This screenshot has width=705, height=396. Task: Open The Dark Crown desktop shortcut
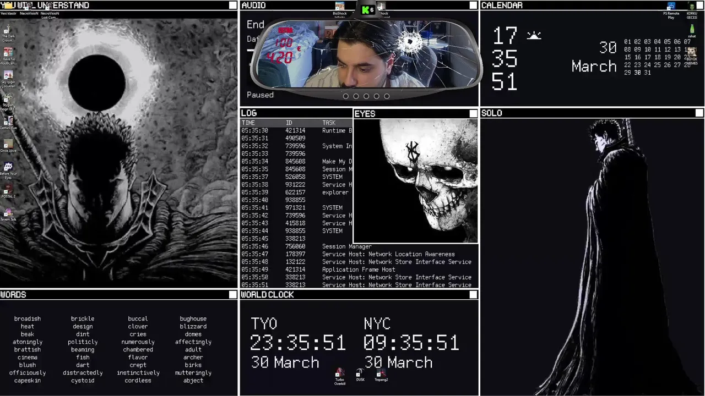point(8,33)
